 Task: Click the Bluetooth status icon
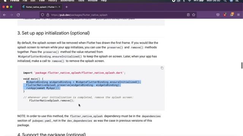point(184,1)
